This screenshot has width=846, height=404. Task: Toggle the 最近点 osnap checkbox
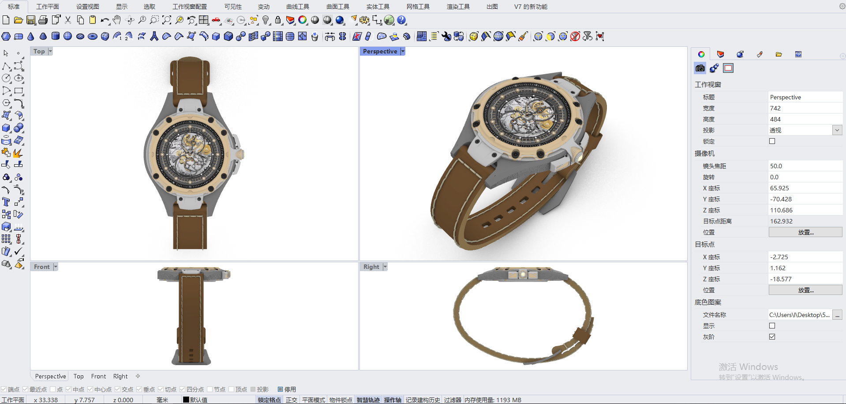point(26,389)
